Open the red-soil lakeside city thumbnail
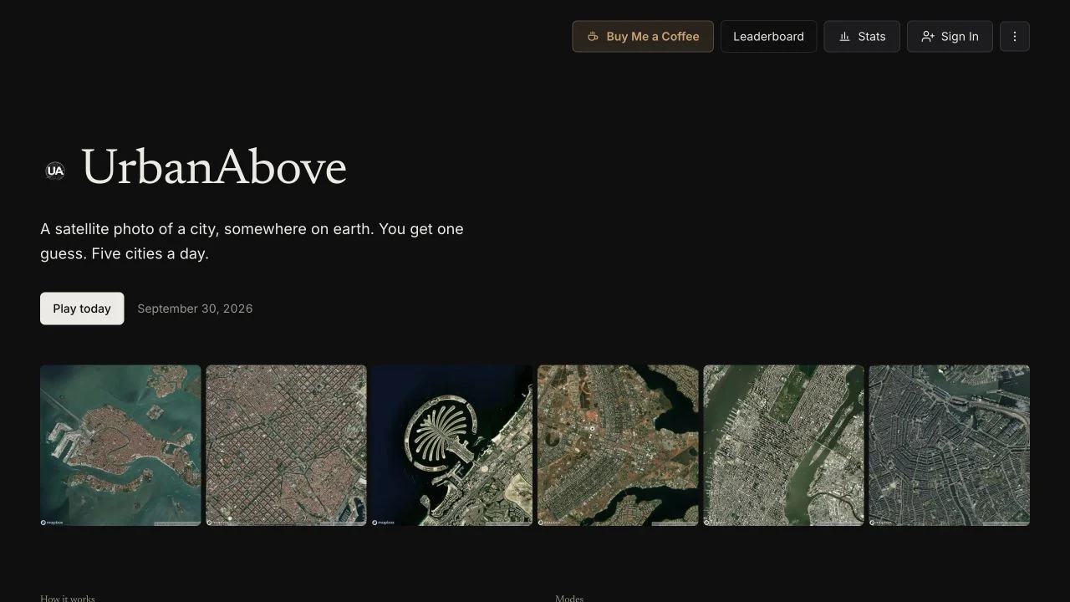This screenshot has width=1070, height=602. click(618, 446)
